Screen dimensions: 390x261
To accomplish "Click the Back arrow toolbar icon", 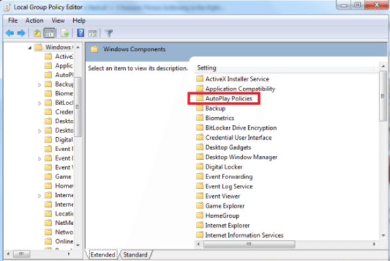I will [x=10, y=33].
